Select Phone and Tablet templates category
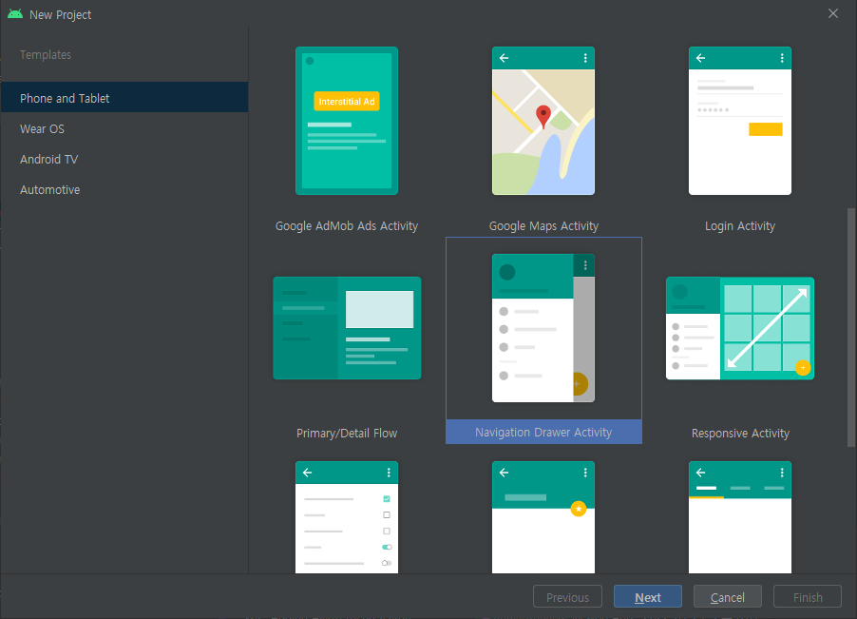 point(124,98)
